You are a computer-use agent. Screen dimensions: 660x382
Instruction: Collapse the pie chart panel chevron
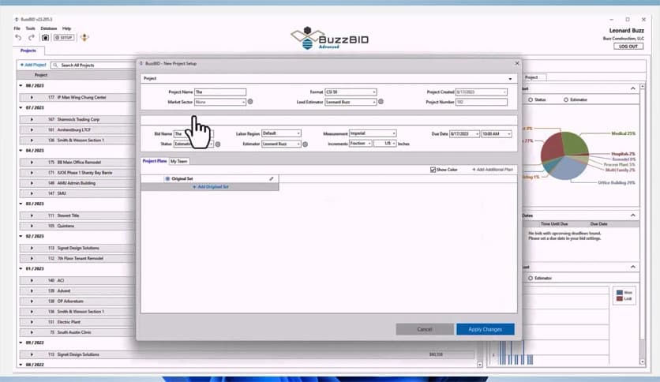pos(632,88)
